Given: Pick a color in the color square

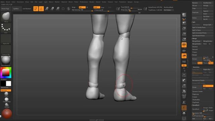Looking at the screenshot, I should [x=6, y=72].
